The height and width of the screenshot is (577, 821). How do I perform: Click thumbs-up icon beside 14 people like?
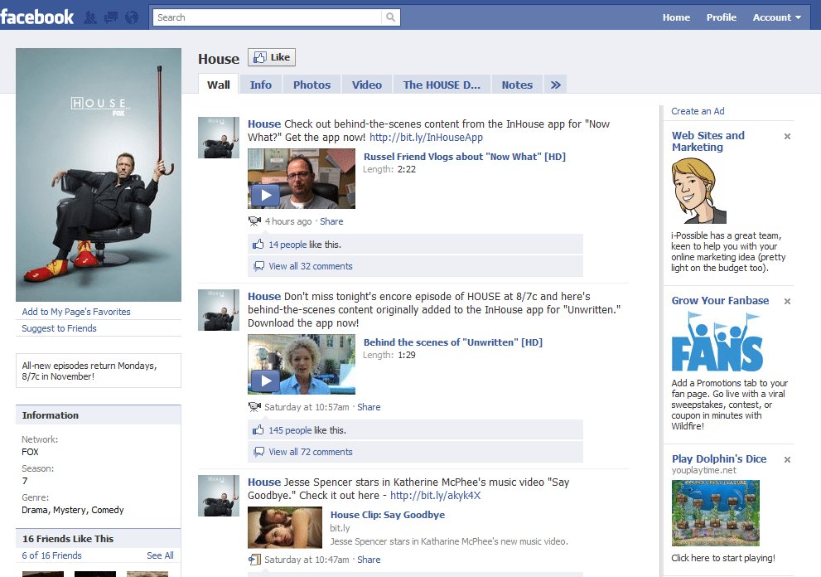pyautogui.click(x=258, y=245)
